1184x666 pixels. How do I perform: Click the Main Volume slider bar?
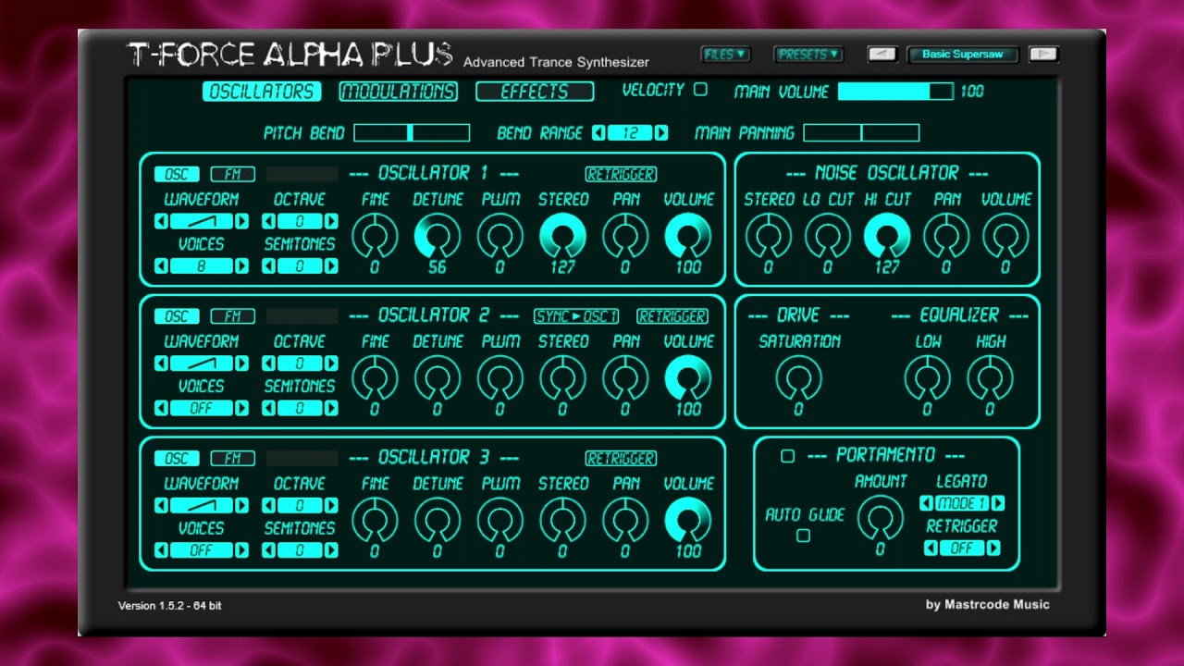click(x=895, y=91)
